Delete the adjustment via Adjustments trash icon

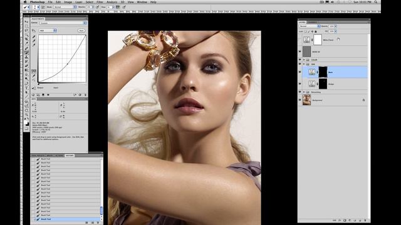pos(85,94)
